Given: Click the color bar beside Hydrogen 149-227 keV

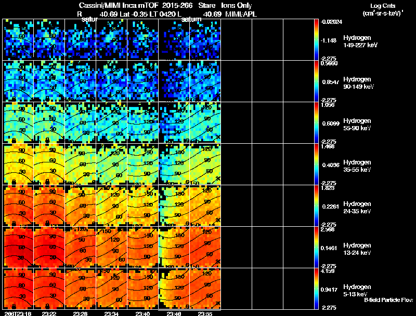Looking at the screenshot, I should (x=316, y=39).
